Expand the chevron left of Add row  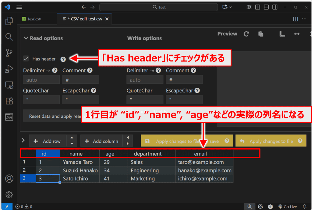click(23, 140)
